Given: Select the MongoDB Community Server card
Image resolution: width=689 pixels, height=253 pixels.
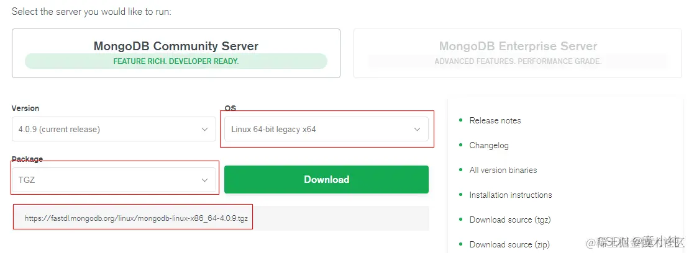Looking at the screenshot, I should pos(176,53).
